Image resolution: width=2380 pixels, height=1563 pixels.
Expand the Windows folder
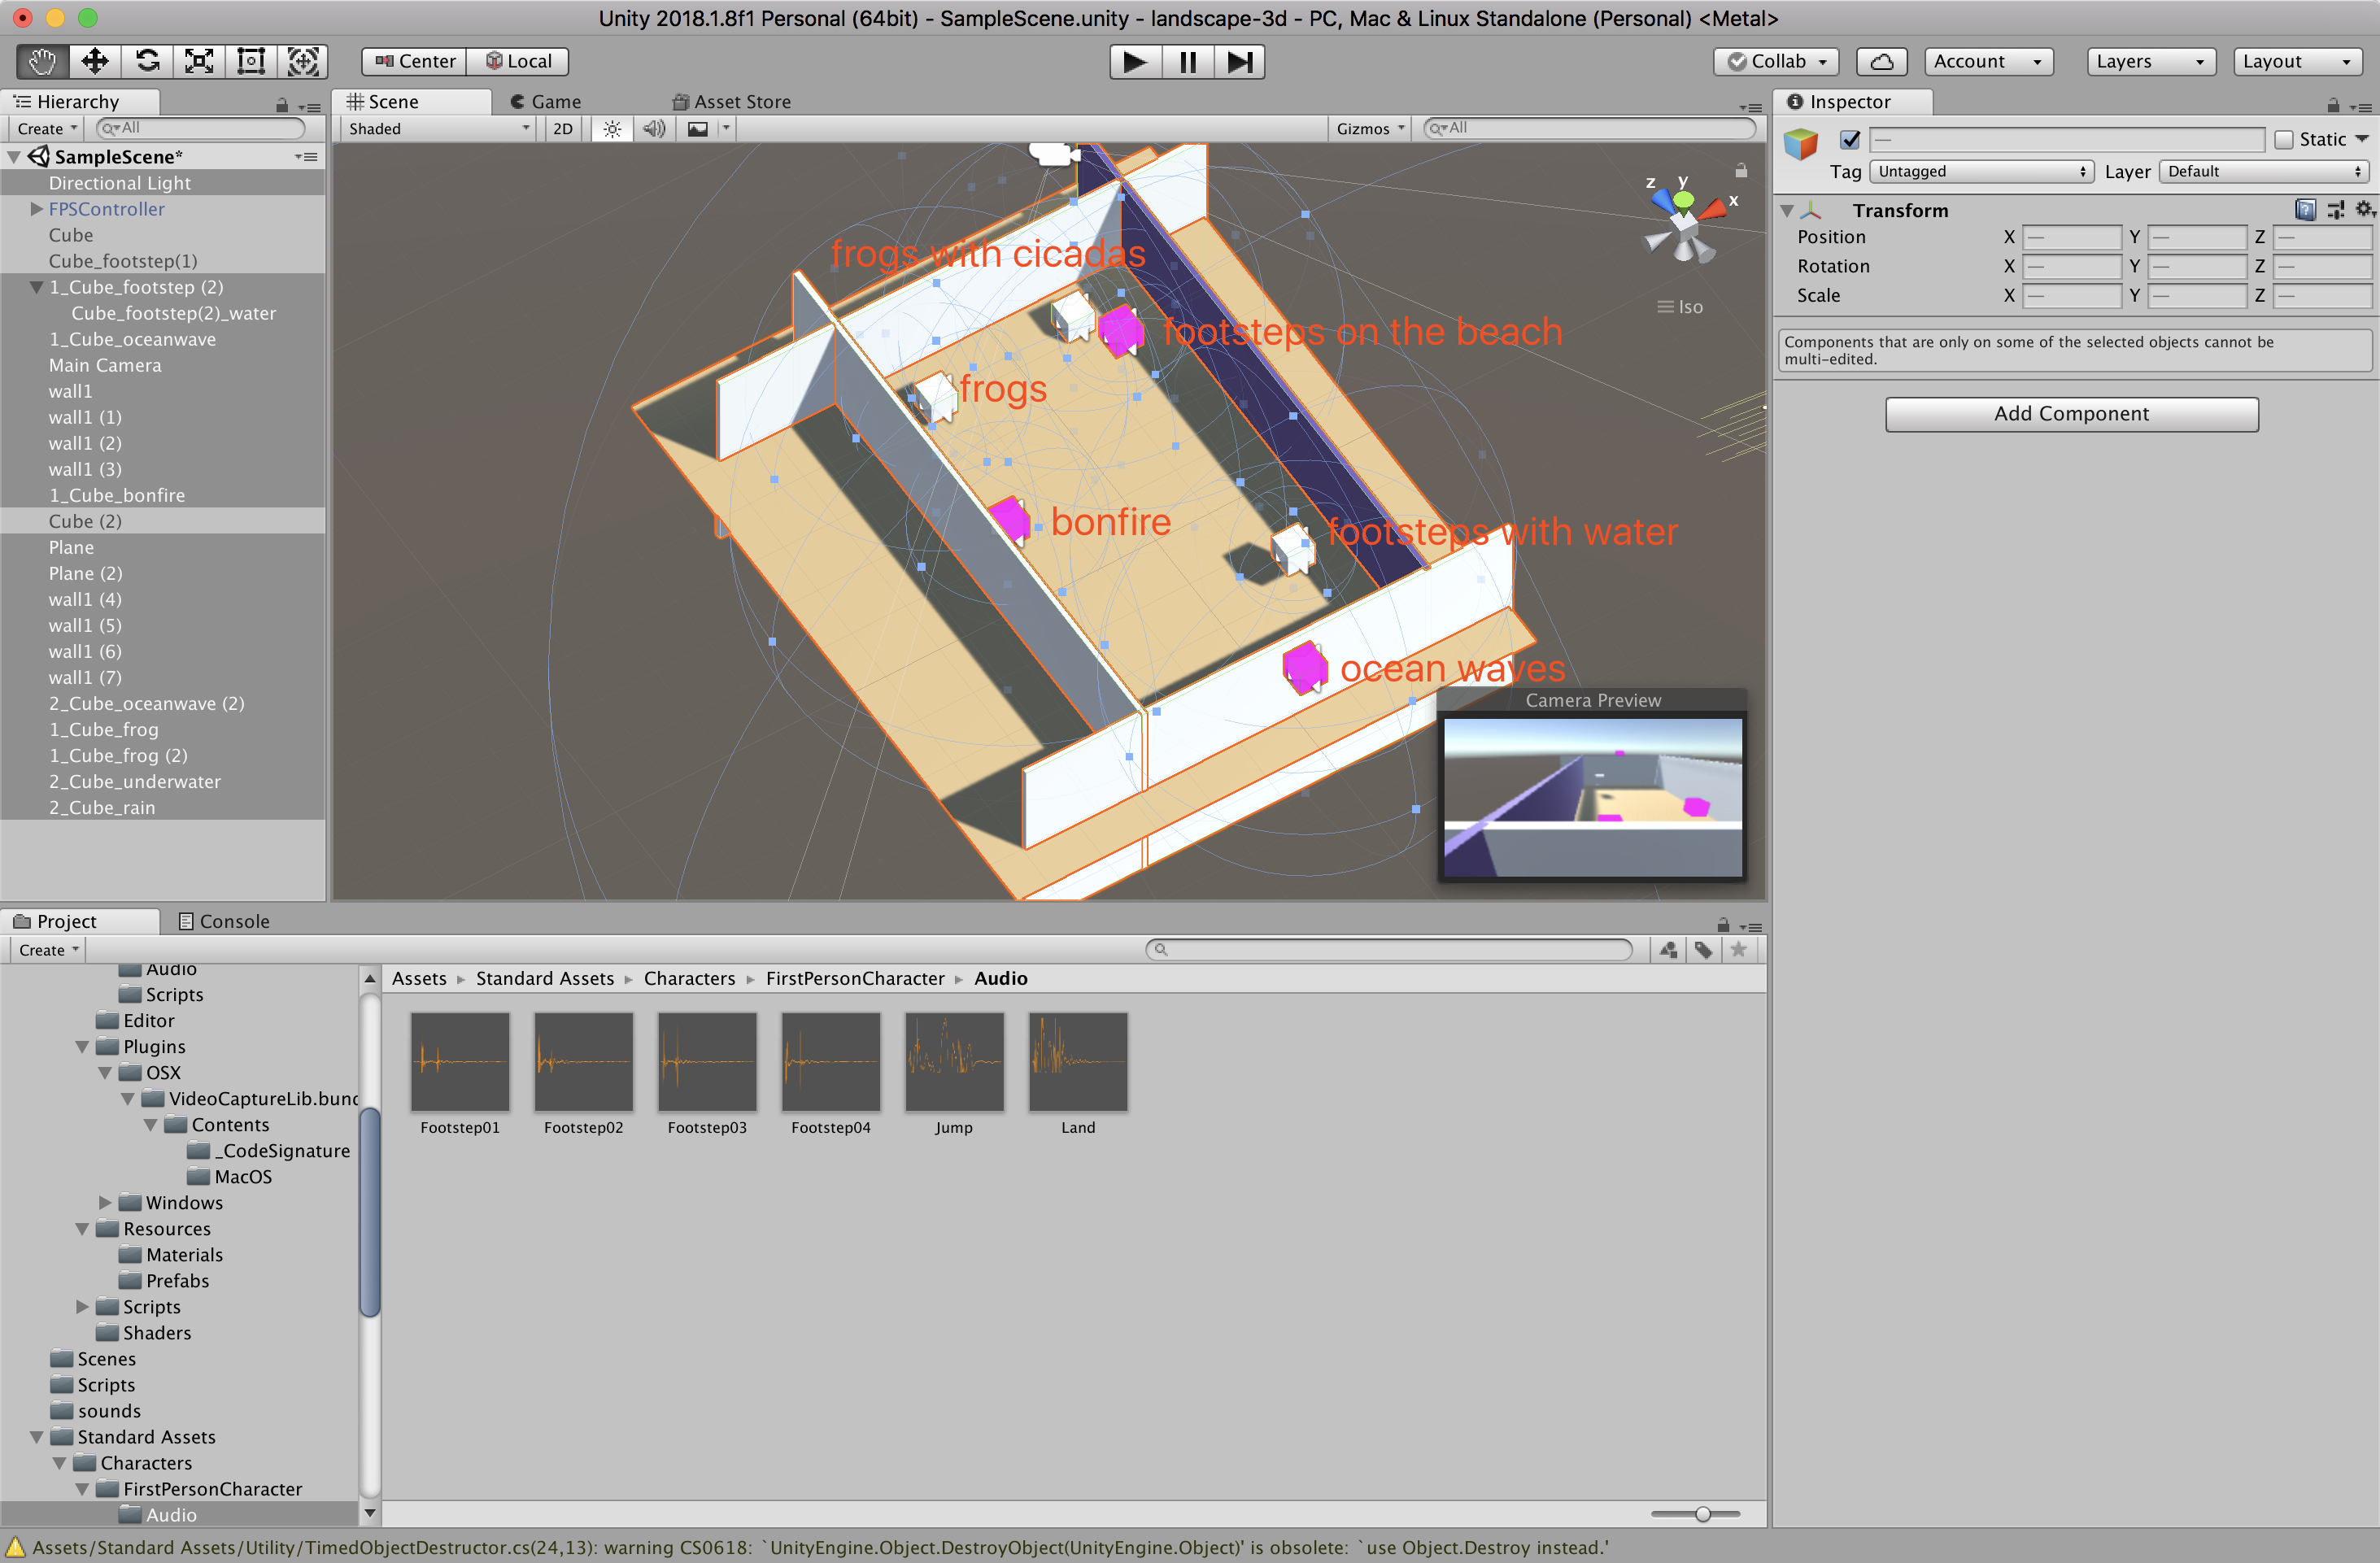105,1202
